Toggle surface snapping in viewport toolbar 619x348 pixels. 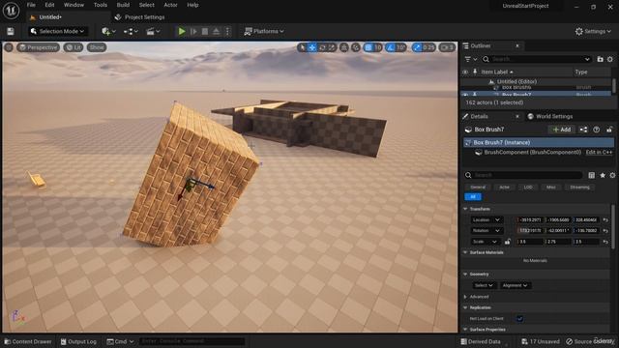click(x=356, y=47)
